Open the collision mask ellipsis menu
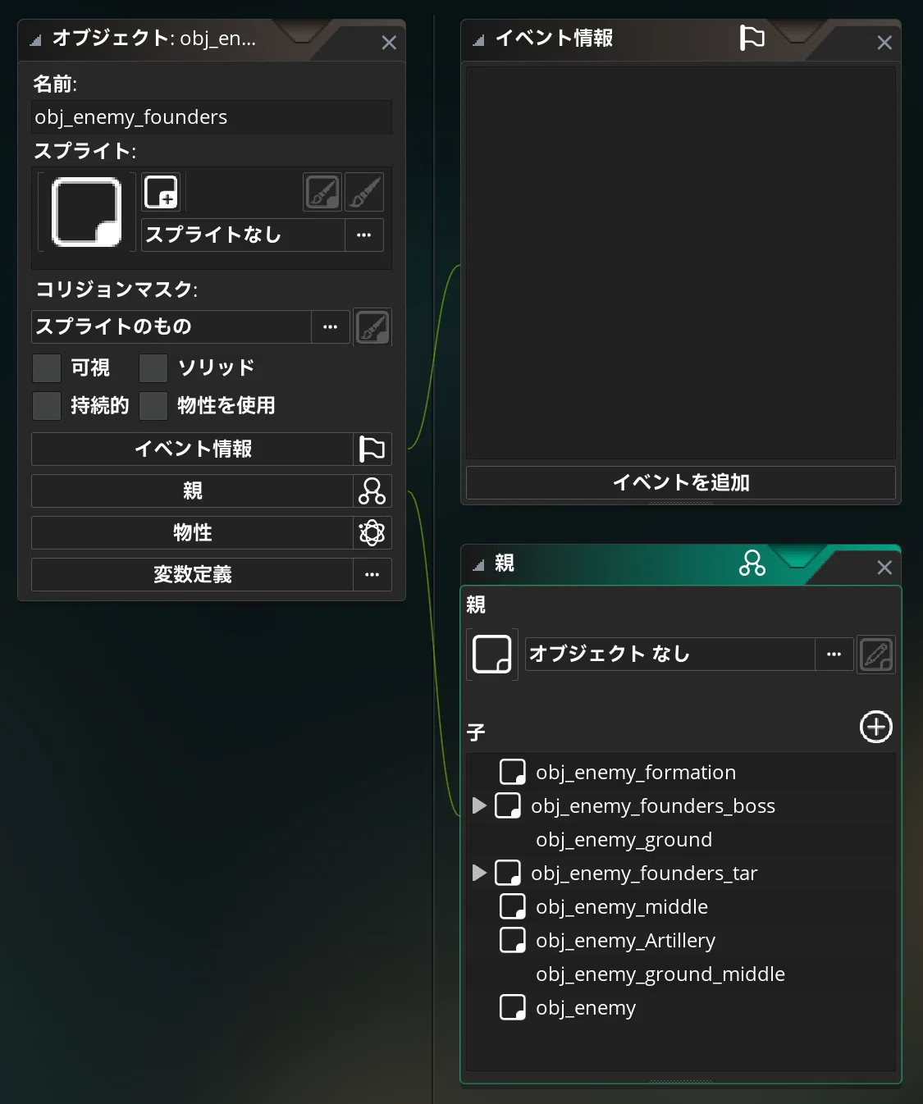The height and width of the screenshot is (1104, 923). coord(331,326)
